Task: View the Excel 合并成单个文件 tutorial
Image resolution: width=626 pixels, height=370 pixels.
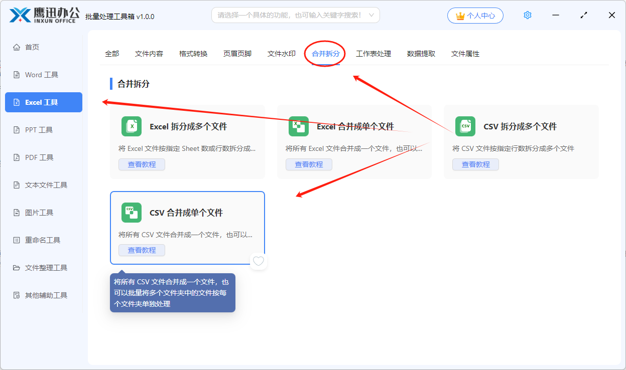Action: point(309,164)
